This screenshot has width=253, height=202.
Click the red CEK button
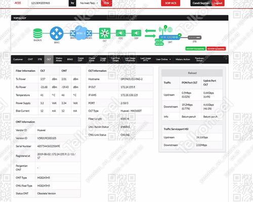[106, 3]
